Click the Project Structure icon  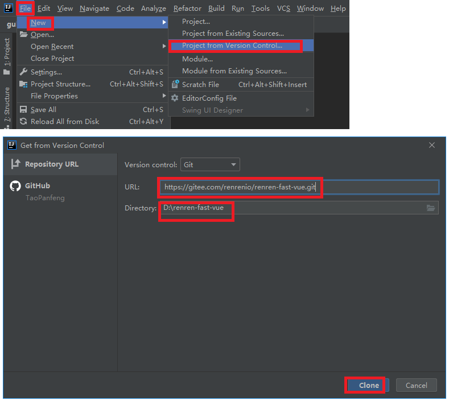pos(23,84)
